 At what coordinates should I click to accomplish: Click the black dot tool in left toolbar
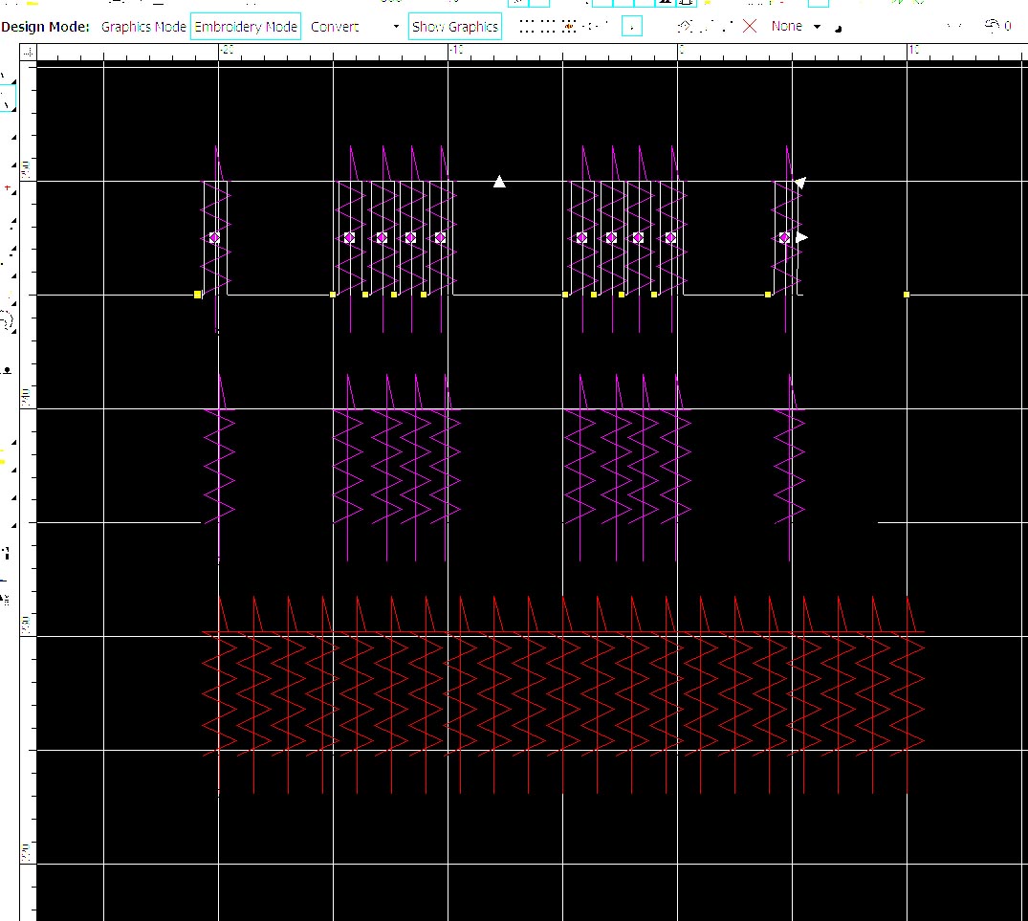tap(9, 369)
